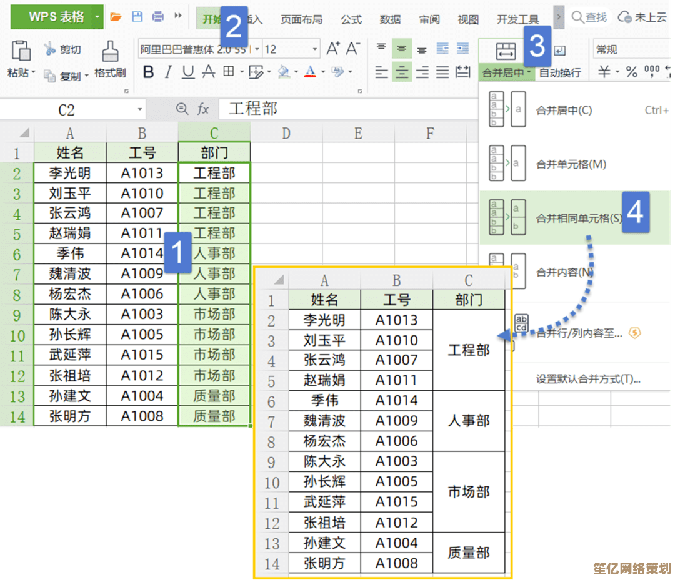The height and width of the screenshot is (580, 675).
Task: Click the red font color A swatch
Action: coord(309,72)
